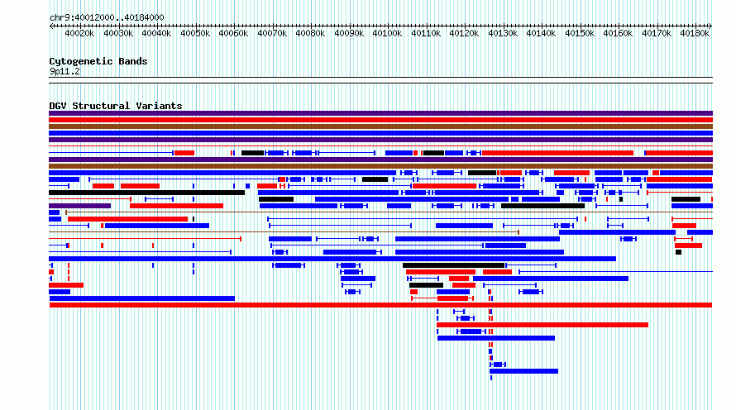
Task: Click the 40040k ruler label
Action: 157,33
